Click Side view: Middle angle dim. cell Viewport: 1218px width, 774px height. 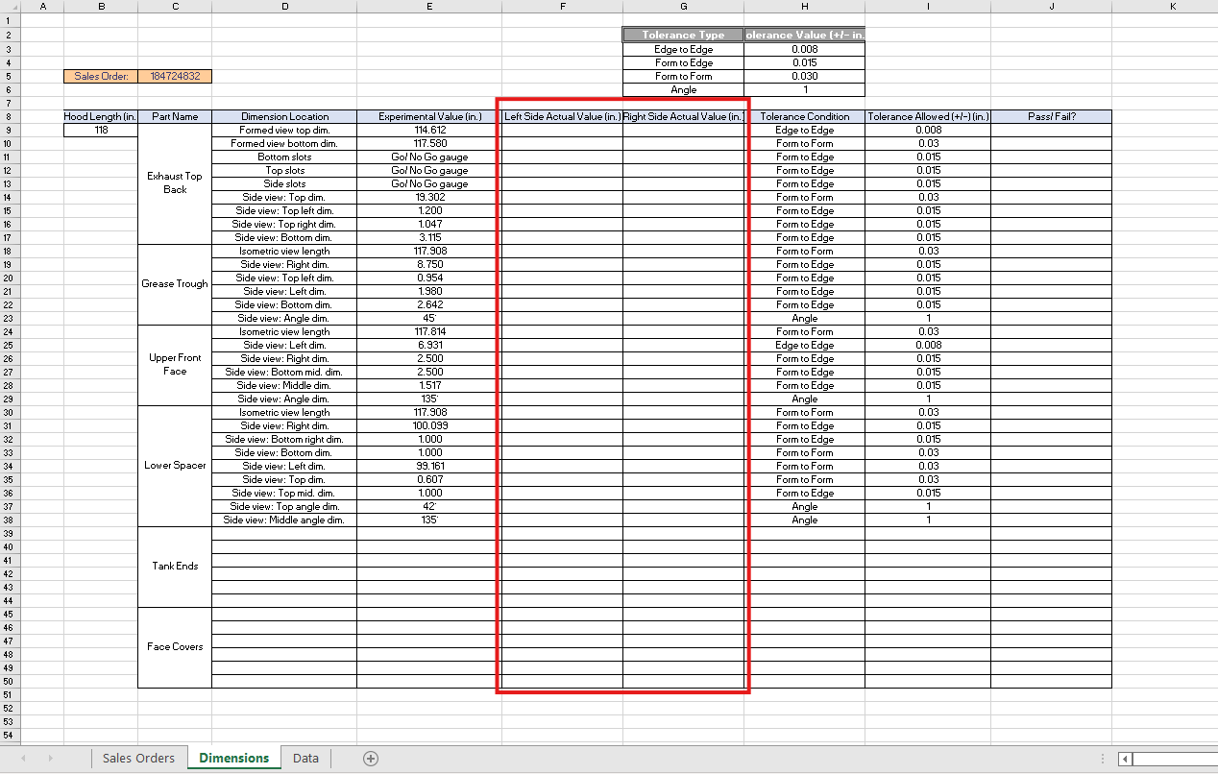click(x=284, y=520)
